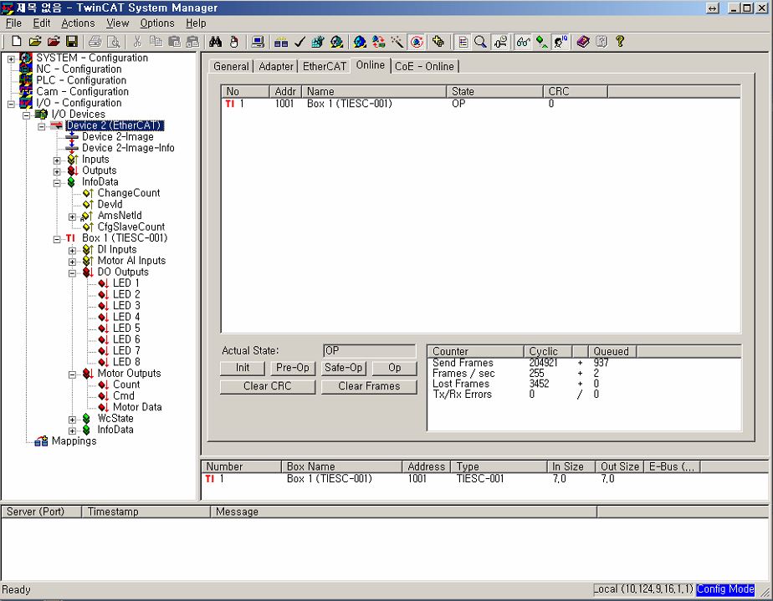
Task: Save the configuration with the floppy disk icon
Action: click(x=72, y=42)
